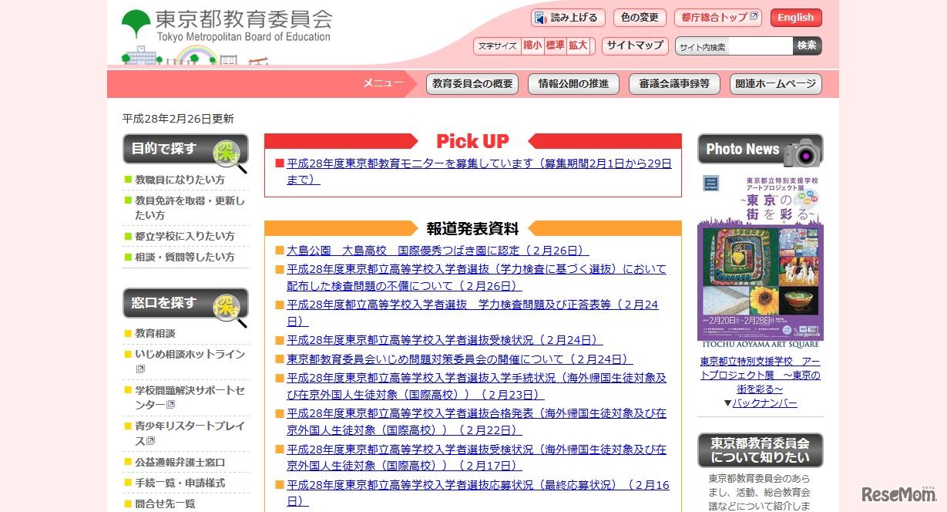The width and height of the screenshot is (947, 512).
Task: Open 公益通報弁護士窓口 link
Action: (180, 462)
